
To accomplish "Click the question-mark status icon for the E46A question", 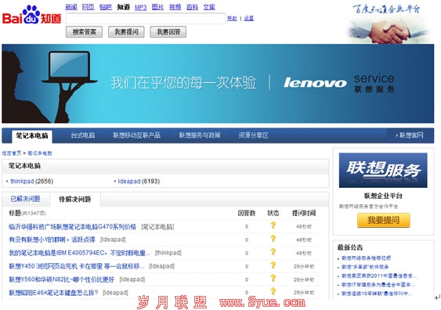I will coord(273,291).
